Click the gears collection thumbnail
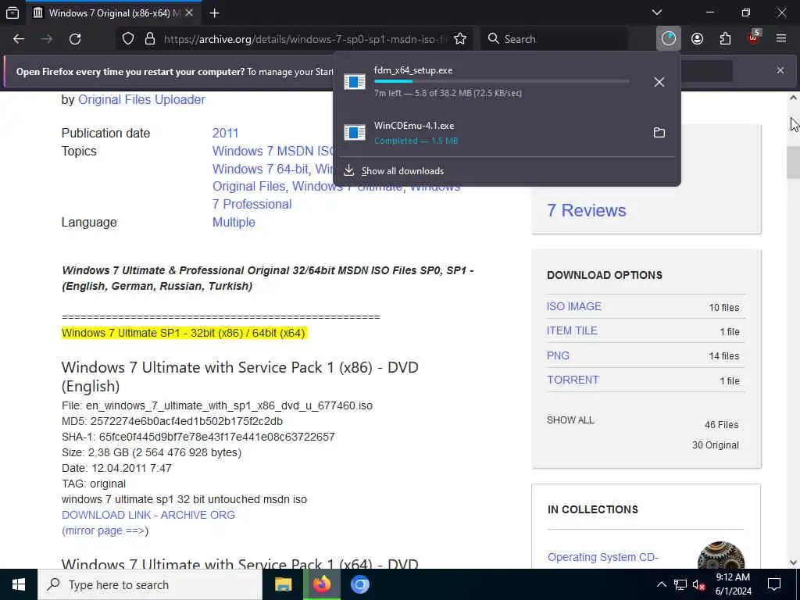This screenshot has width=800, height=600. 720,555
